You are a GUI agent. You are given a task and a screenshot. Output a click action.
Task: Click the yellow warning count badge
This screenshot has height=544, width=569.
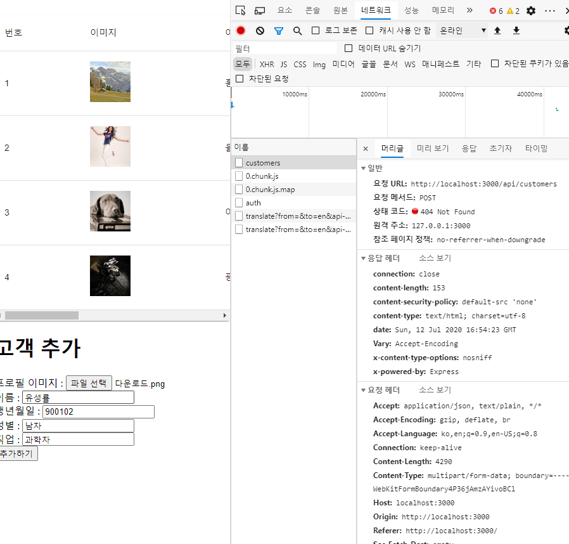[x=513, y=11]
